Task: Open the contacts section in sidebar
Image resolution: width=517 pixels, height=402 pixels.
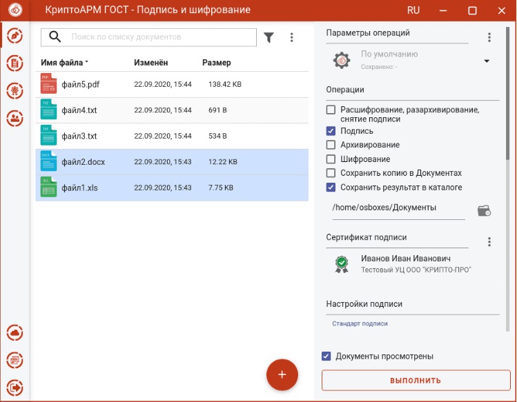Action: coord(14,119)
